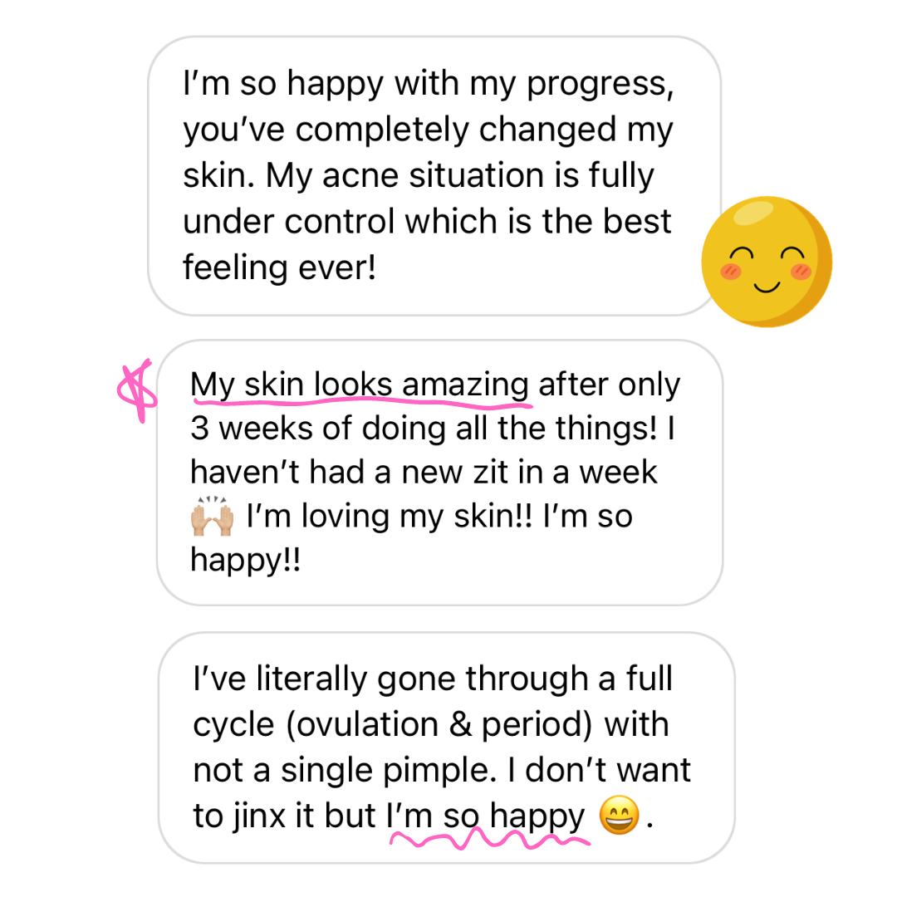Image resolution: width=897 pixels, height=897 pixels.
Task: Click the grinning face emoji
Action: [619, 815]
